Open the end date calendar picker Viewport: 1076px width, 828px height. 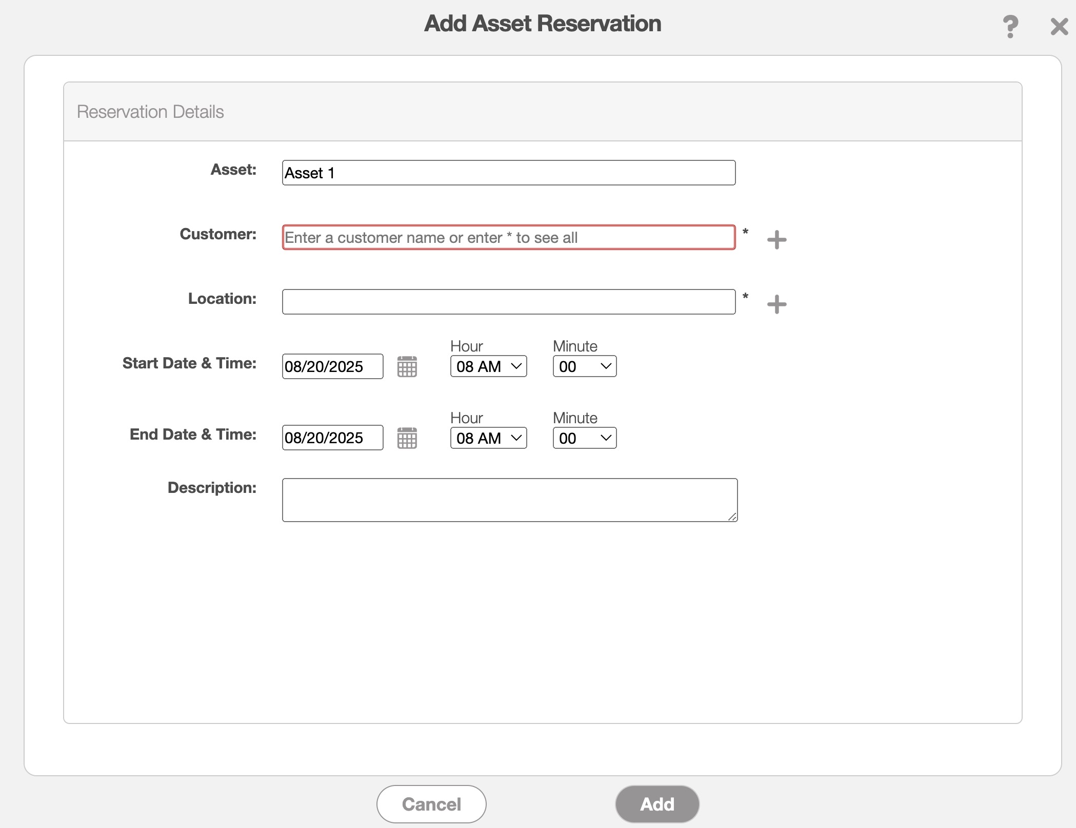[x=407, y=438]
